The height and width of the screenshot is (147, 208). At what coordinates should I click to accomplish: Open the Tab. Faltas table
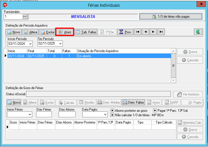(x=86, y=32)
